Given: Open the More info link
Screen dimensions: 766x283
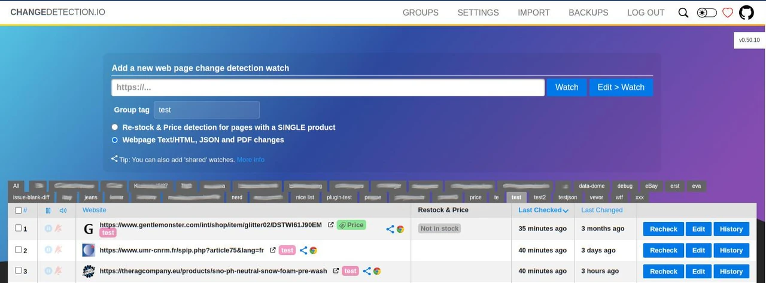Looking at the screenshot, I should pos(251,160).
